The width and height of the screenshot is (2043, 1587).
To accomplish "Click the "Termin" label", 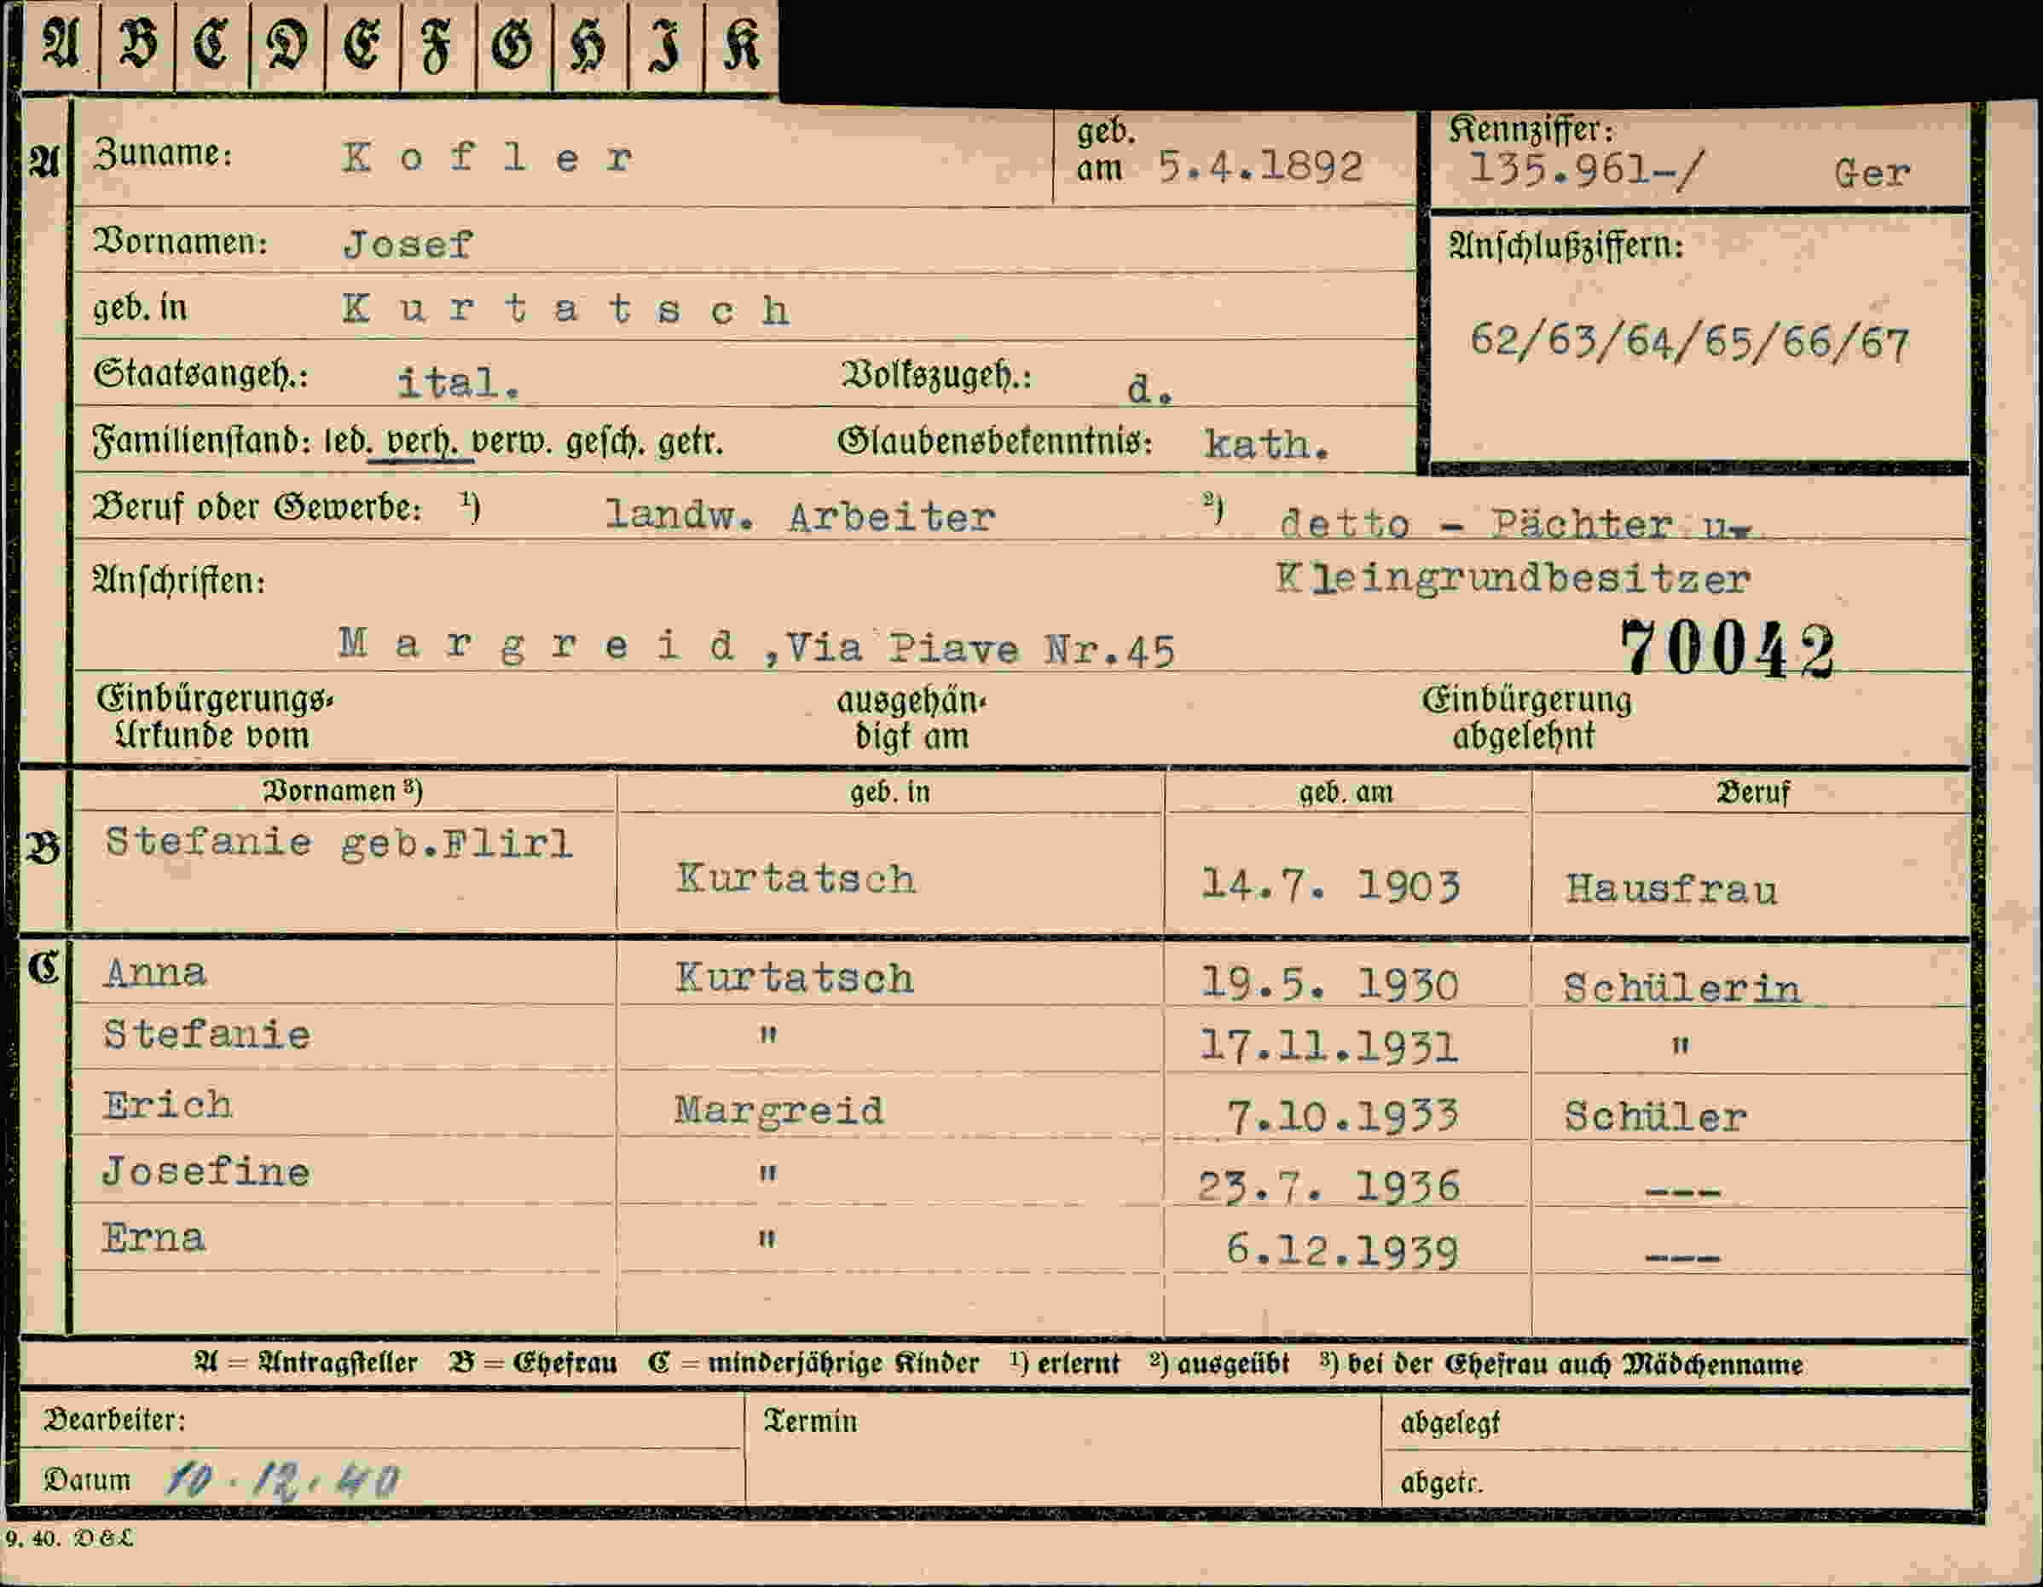I will click(810, 1422).
